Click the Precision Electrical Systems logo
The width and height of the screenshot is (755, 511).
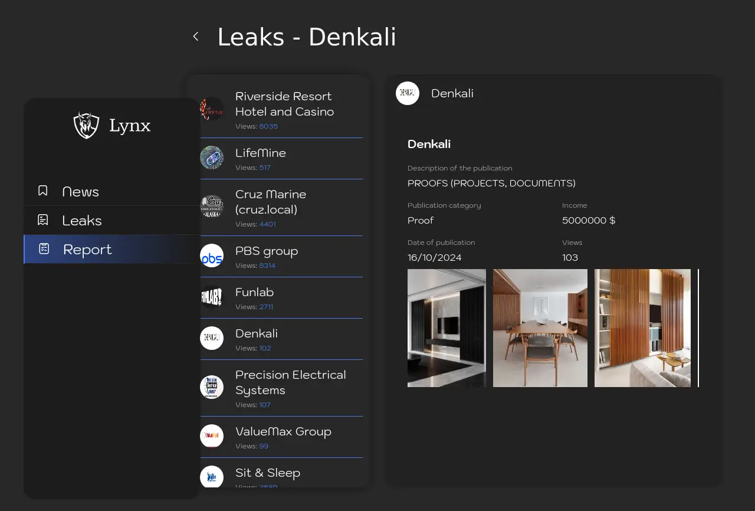212,387
